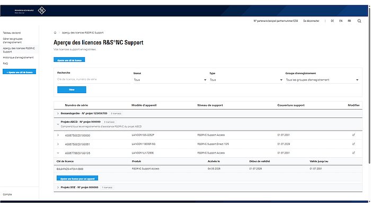Viewport: 371px width, 208px height.
Task: Click Ajouter une licence pour cet appareil
Action: tap(77, 178)
